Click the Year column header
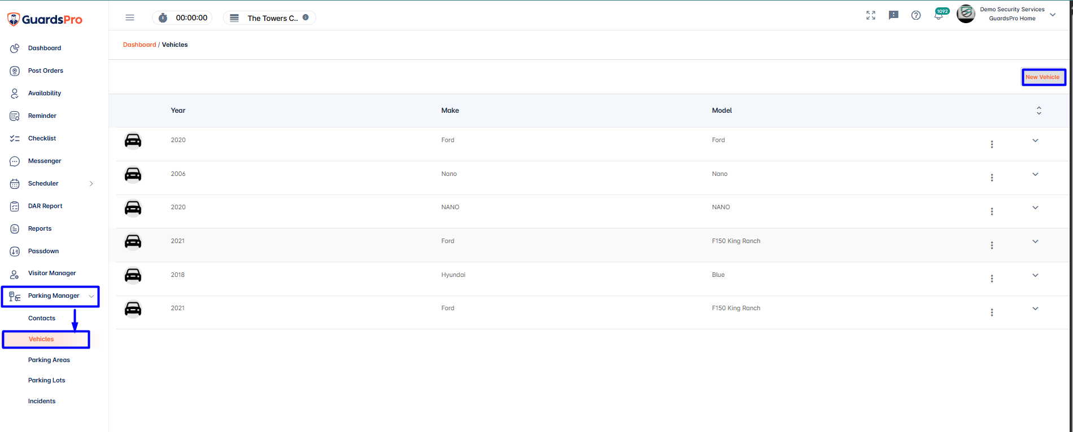Screen dimensions: 1073x432 click(178, 111)
